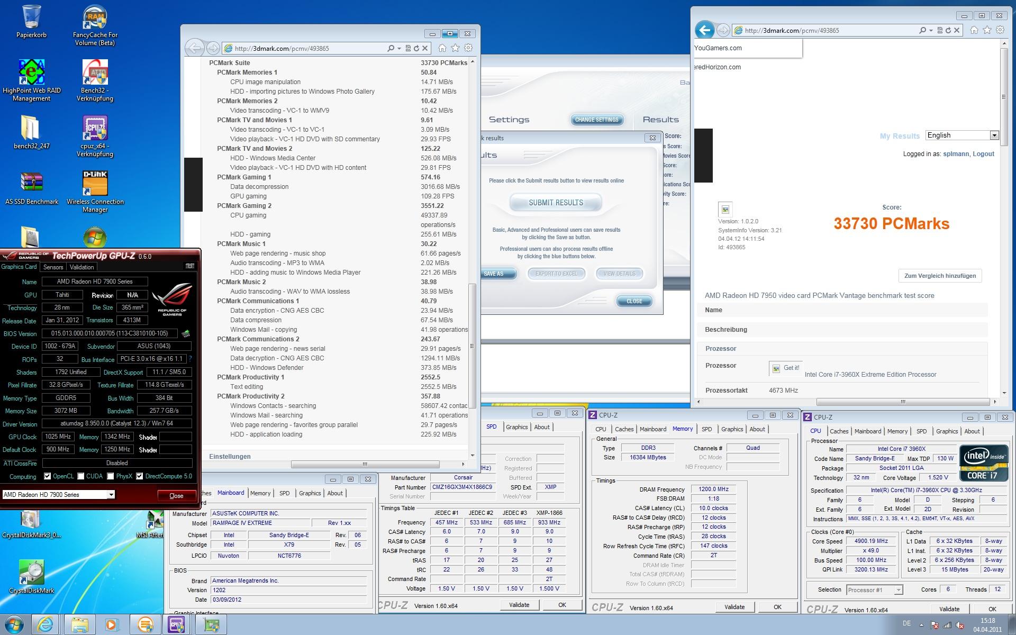Image resolution: width=1016 pixels, height=635 pixels.
Task: Click Home icon in middle Internet Explorer window
Action: pyautogui.click(x=442, y=48)
